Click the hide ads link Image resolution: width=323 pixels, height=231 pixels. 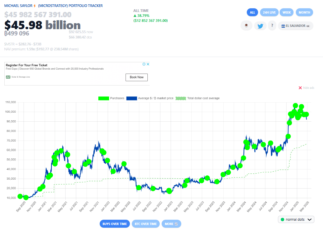coord(308,88)
